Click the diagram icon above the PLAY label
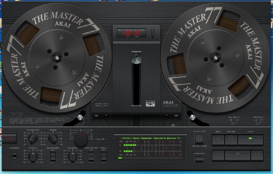Viewport: 273px width, 174px height. pyautogui.click(x=258, y=121)
